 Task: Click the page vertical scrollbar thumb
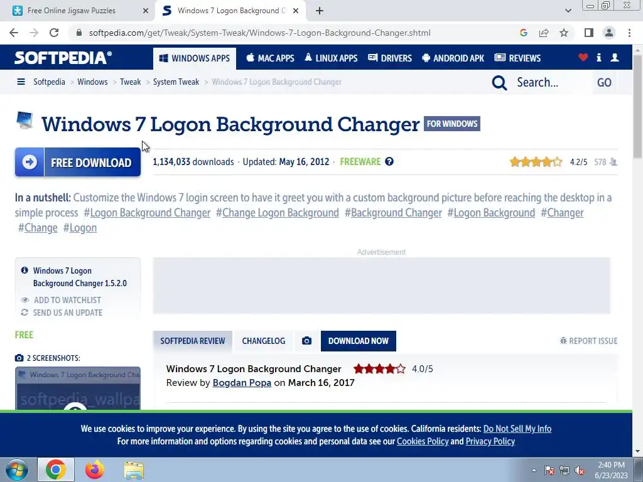tap(638, 107)
